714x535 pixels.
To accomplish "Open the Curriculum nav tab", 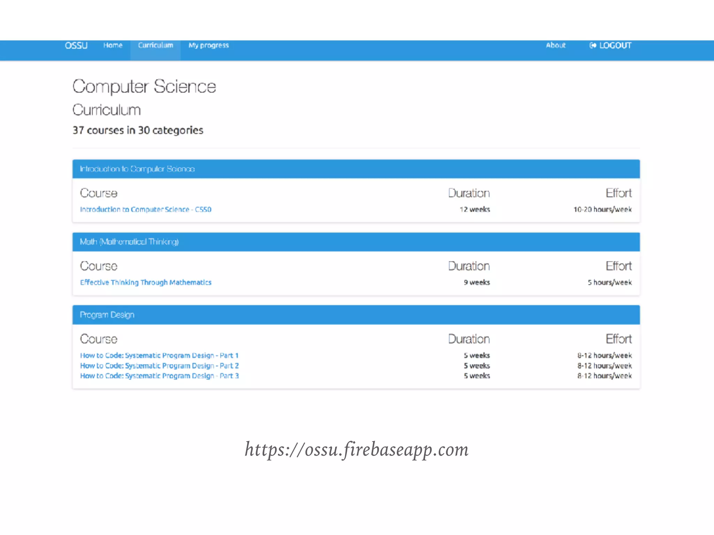I will pyautogui.click(x=155, y=45).
